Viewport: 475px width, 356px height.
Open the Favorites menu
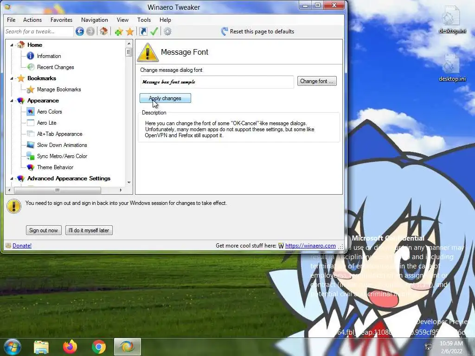(62, 19)
